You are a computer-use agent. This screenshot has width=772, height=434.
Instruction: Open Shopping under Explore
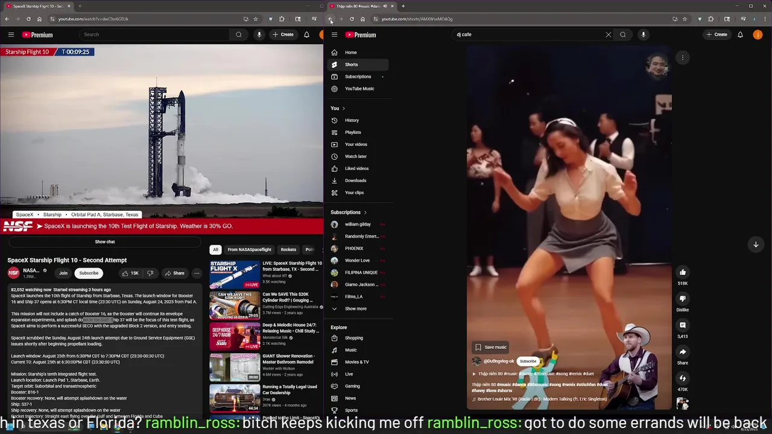coord(359,338)
